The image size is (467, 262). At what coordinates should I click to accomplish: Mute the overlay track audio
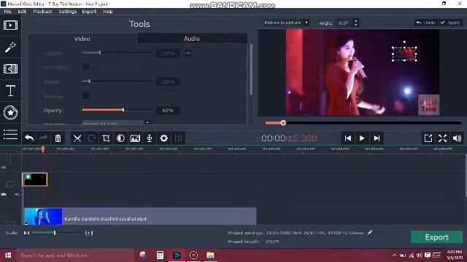(16, 194)
